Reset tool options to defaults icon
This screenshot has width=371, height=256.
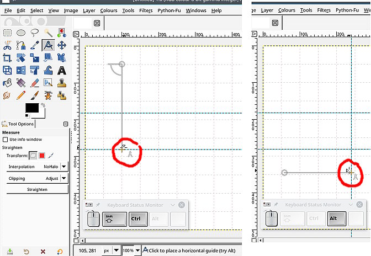click(60, 252)
